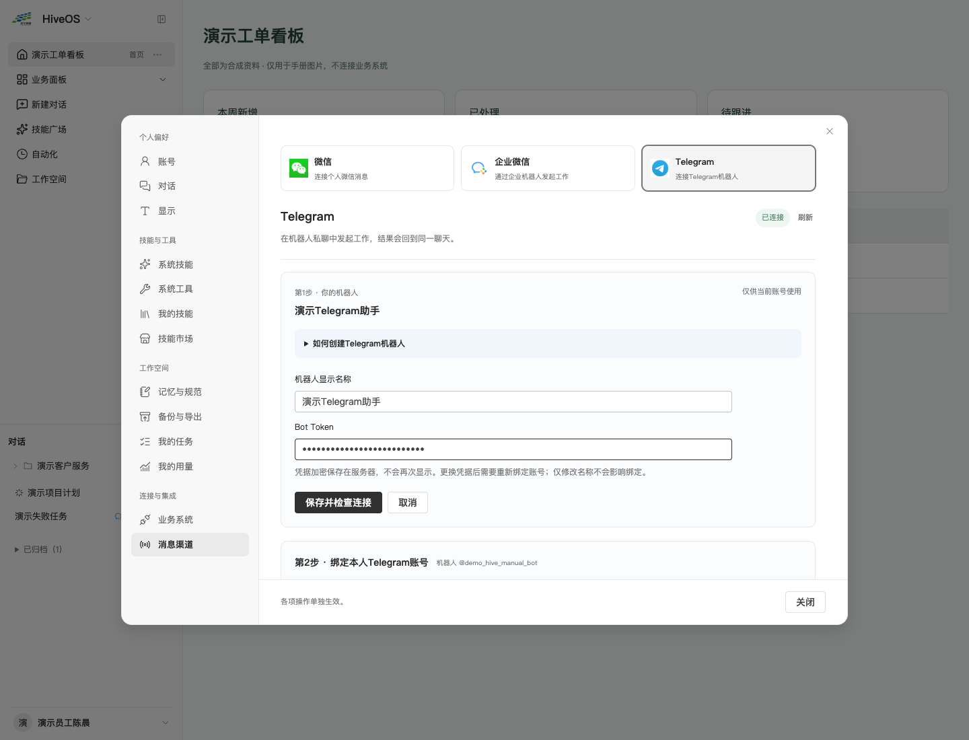The width and height of the screenshot is (969, 740).
Task: Select the 微信 channel card
Action: 367,168
